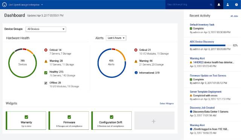Open the Default Inventory Task activity
The height and width of the screenshot is (140, 241).
tap(202, 24)
